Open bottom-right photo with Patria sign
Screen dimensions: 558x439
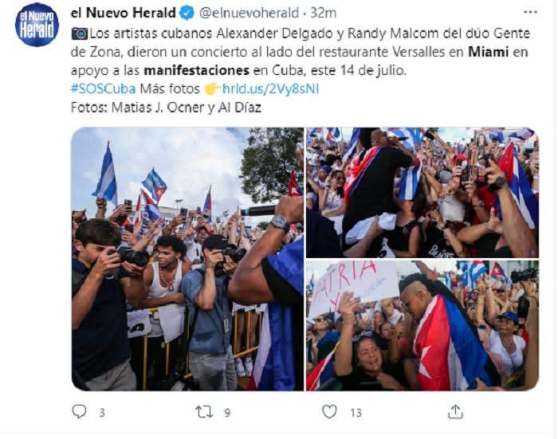coord(422,326)
